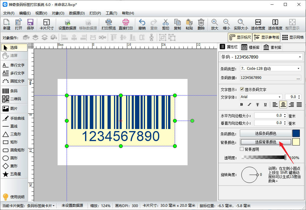The height and width of the screenshot is (210, 306).
Task: Delete object with 删除 icon
Action: click(x=201, y=24)
